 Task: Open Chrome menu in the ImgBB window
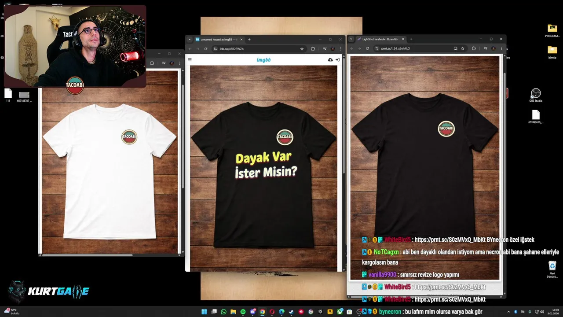340,49
